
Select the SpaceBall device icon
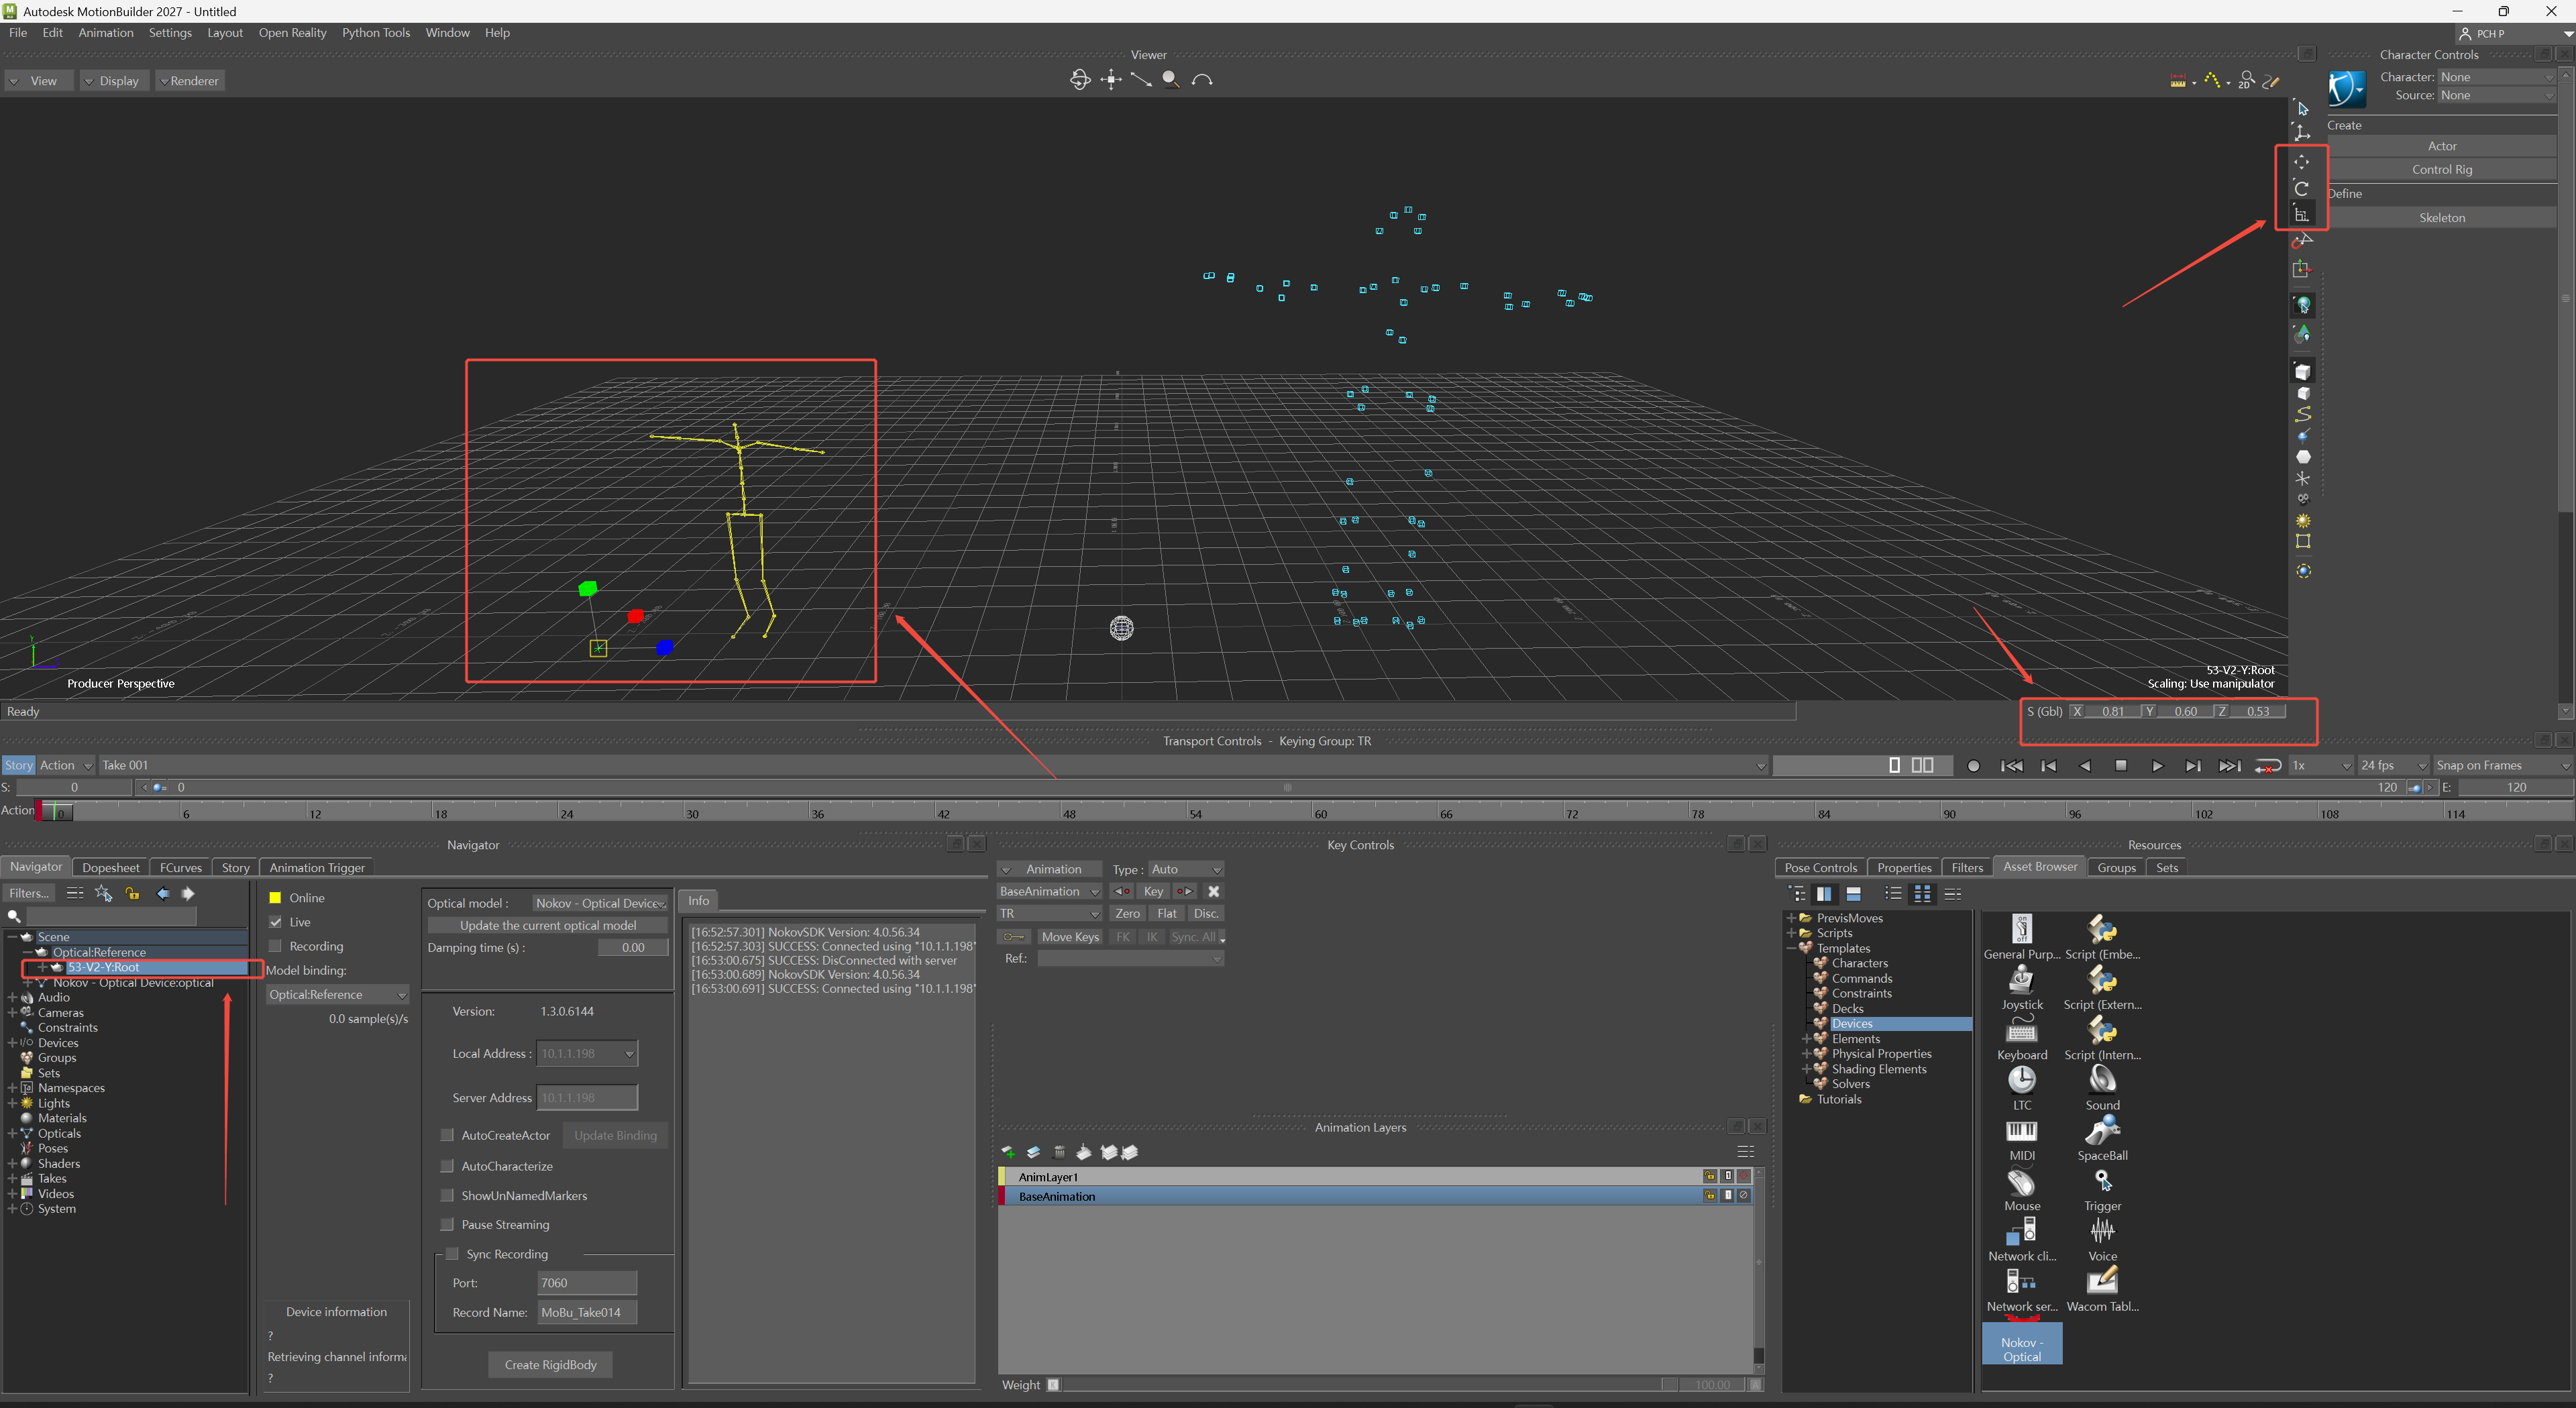2102,1139
